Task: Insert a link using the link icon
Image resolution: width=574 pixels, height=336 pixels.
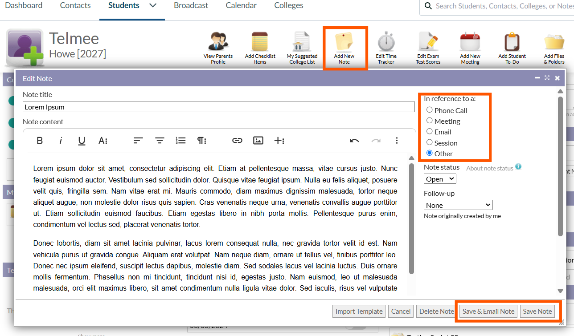Action: tap(237, 141)
